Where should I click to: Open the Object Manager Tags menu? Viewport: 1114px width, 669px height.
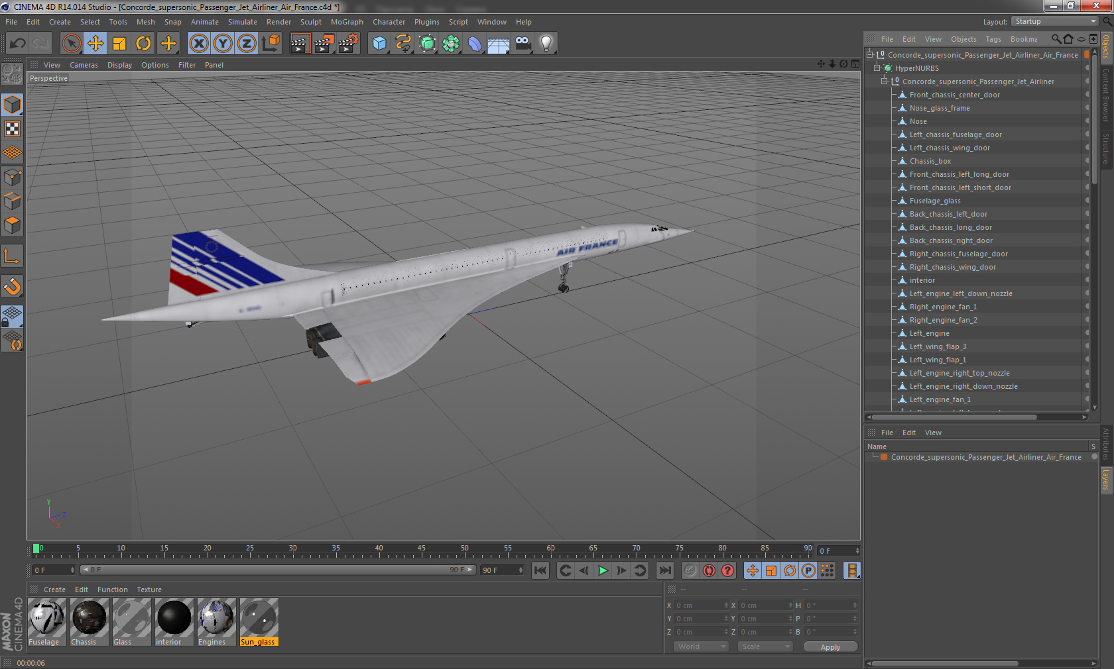993,39
